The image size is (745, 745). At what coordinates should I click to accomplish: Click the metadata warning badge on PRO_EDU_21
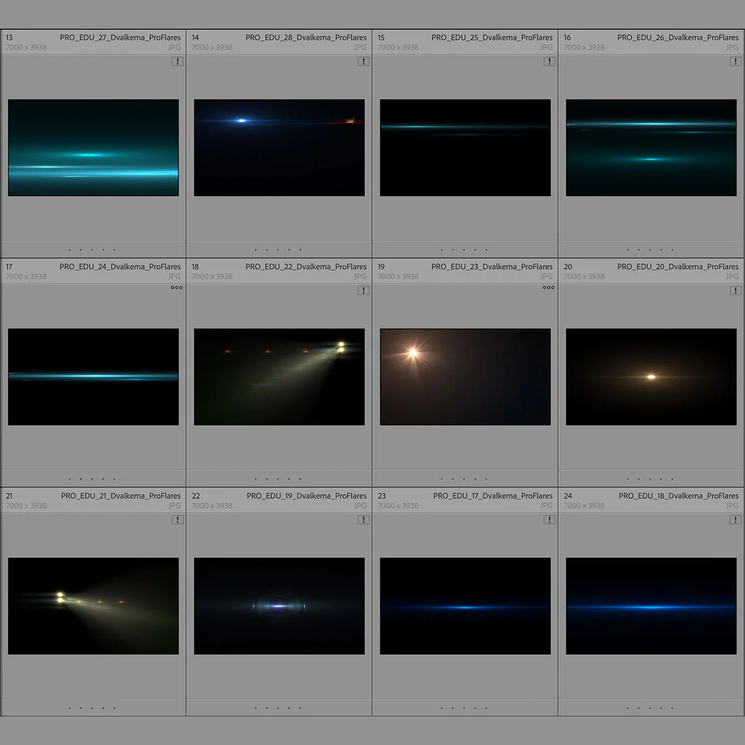(178, 520)
